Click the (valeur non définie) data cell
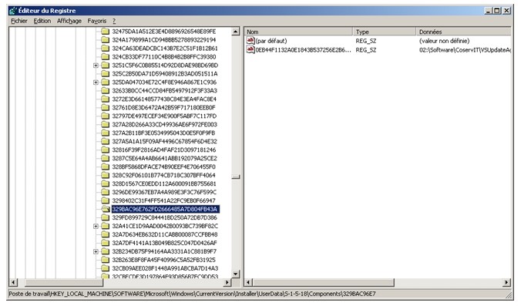This screenshot has width=521, height=306. click(x=444, y=41)
